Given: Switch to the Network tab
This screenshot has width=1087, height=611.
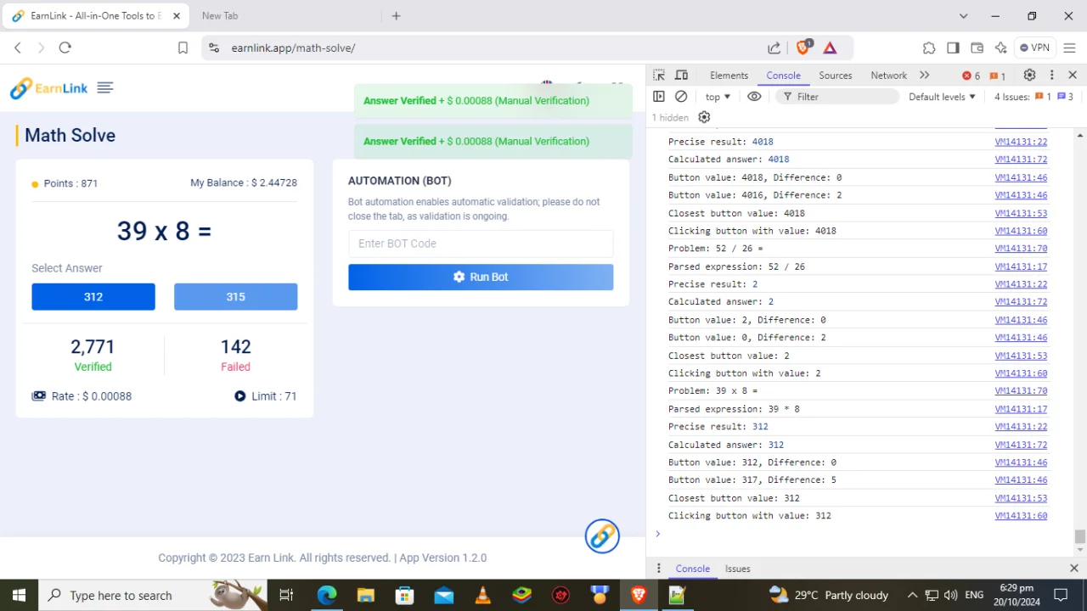Looking at the screenshot, I should click(889, 76).
